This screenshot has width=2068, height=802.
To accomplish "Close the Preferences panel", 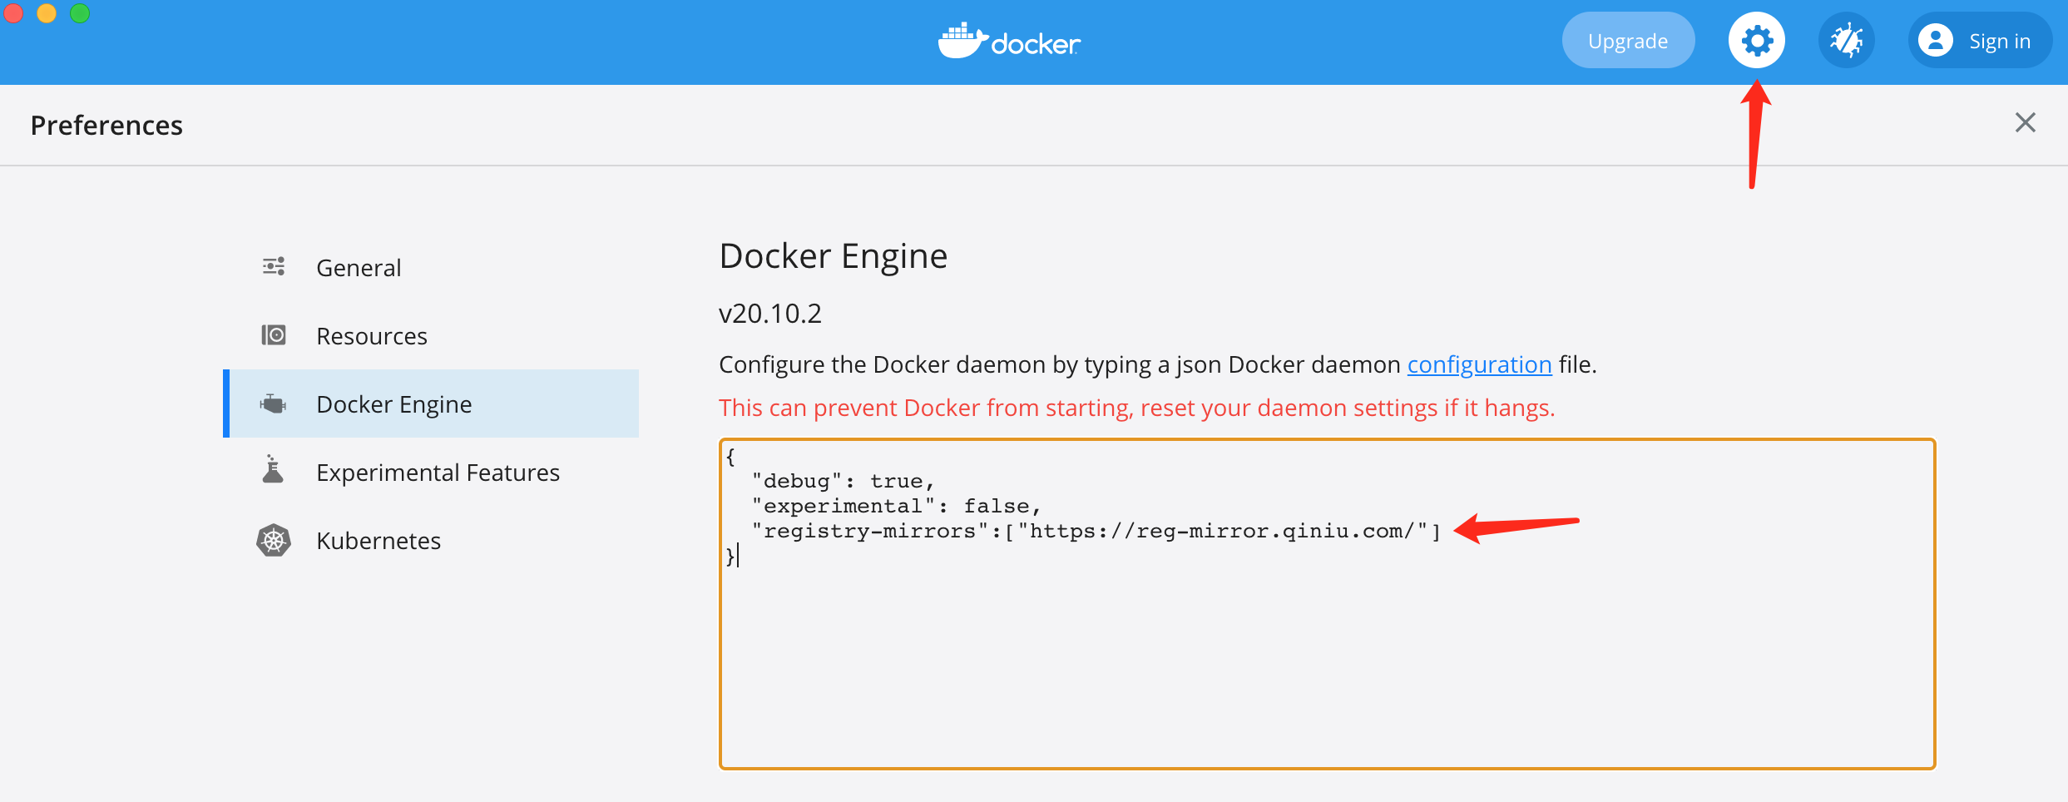I will tap(2026, 122).
